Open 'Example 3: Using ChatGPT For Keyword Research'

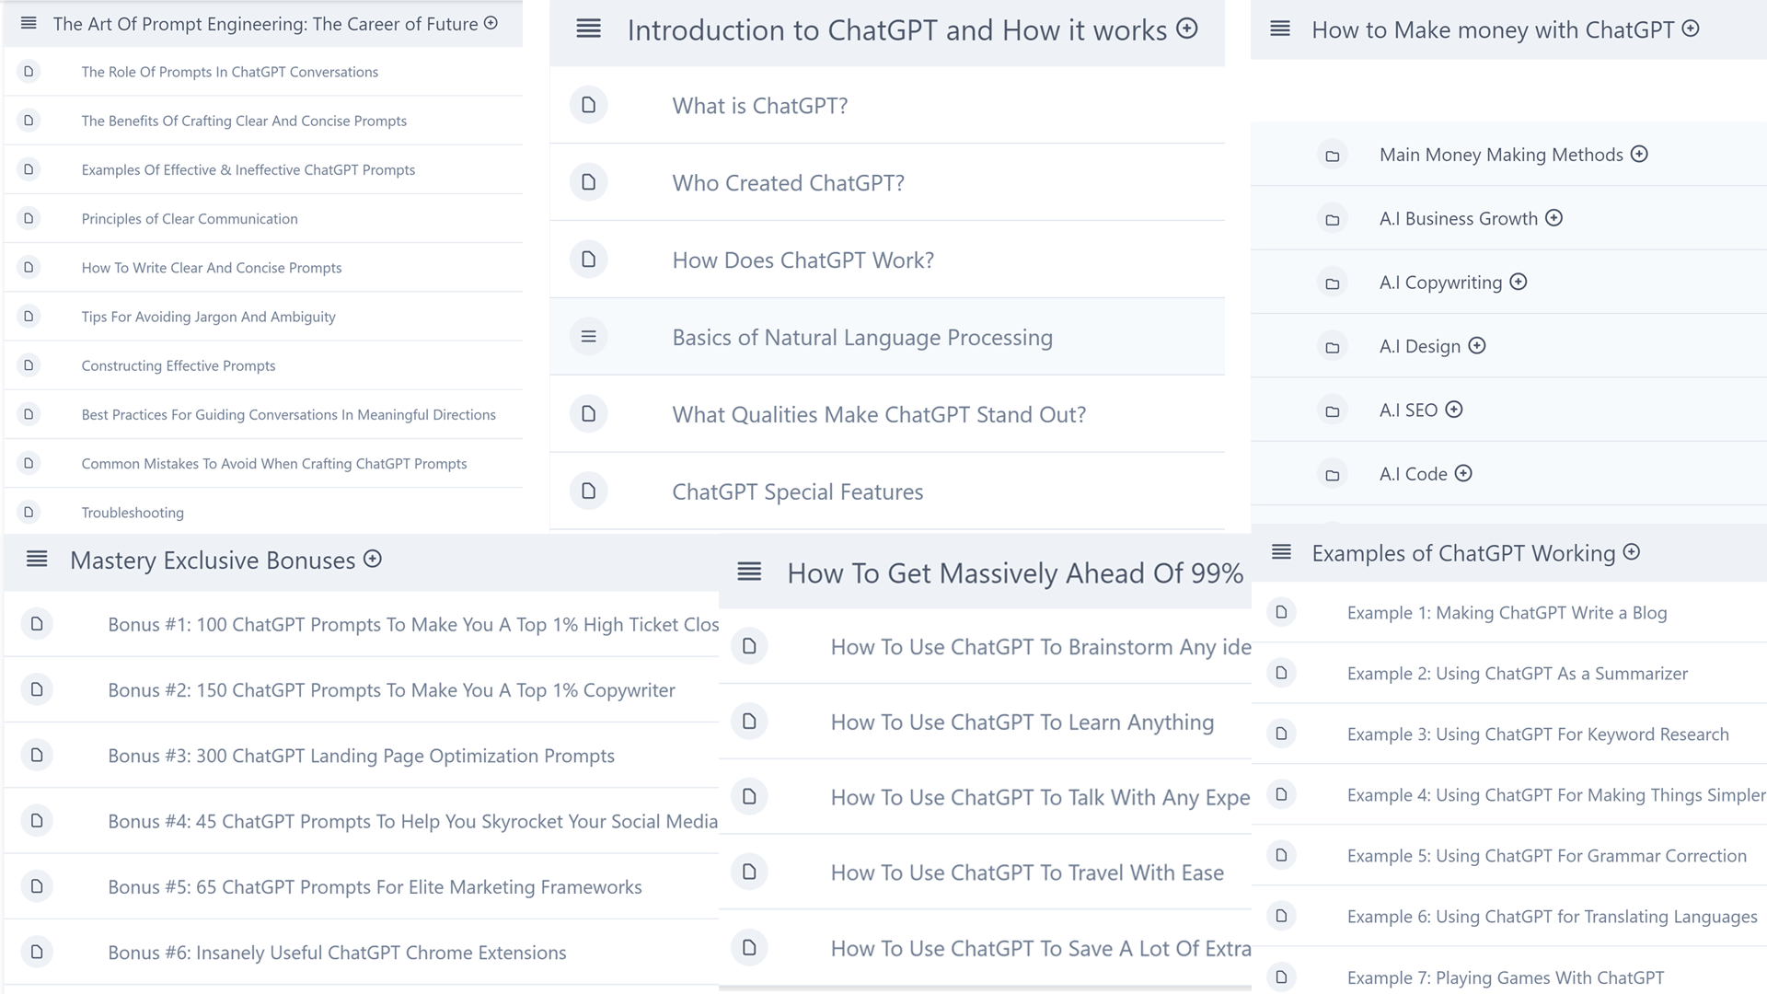1538,734
